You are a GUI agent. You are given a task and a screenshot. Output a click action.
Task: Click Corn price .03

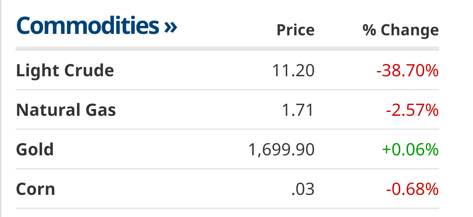click(x=303, y=189)
